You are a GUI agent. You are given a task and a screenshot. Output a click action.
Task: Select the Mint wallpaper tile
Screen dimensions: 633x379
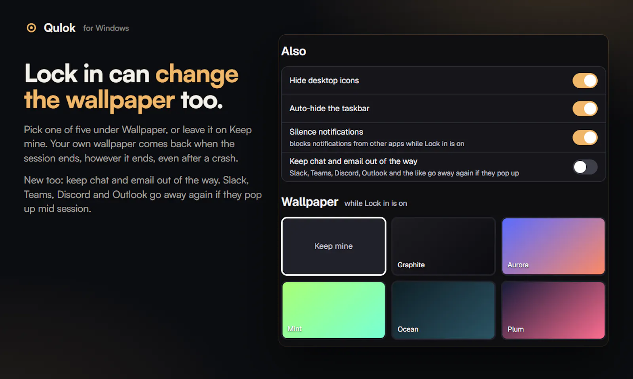pyautogui.click(x=334, y=310)
